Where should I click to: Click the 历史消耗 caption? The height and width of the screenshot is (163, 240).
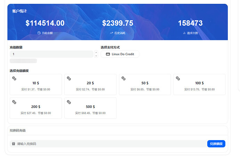(120, 33)
